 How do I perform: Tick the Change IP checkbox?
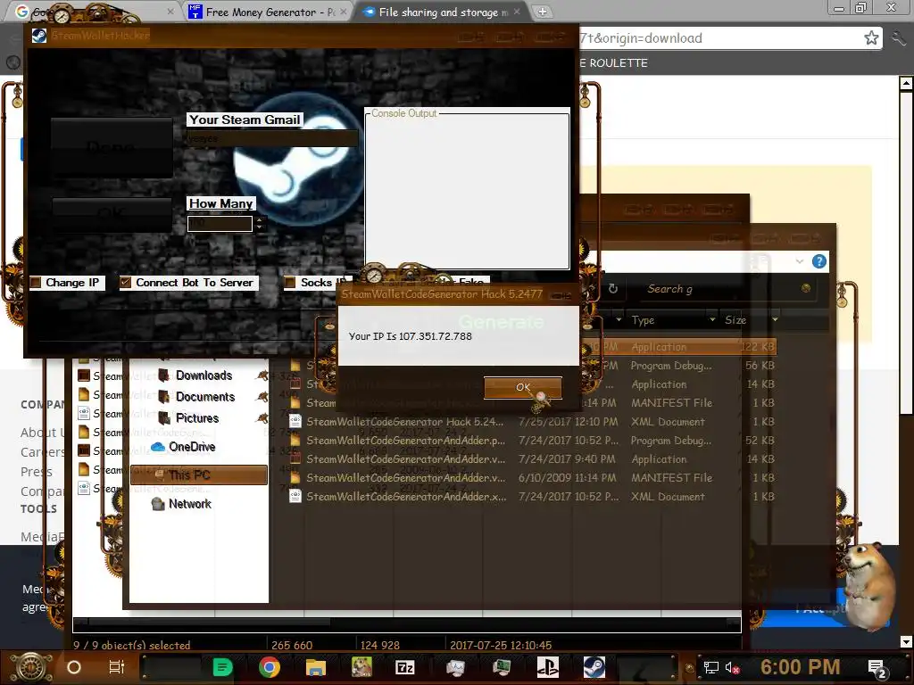36,283
